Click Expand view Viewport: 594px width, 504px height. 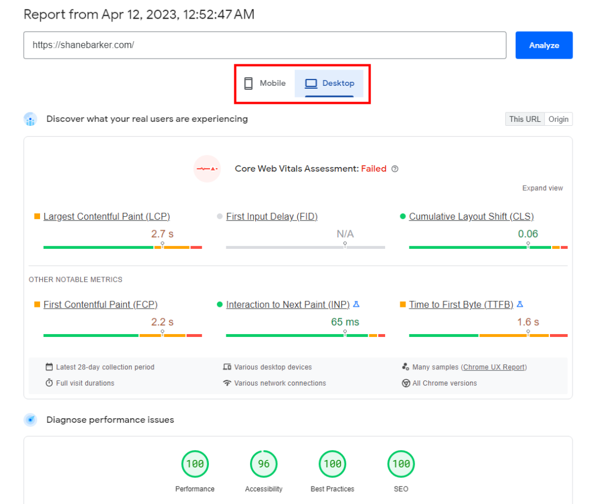tap(542, 188)
